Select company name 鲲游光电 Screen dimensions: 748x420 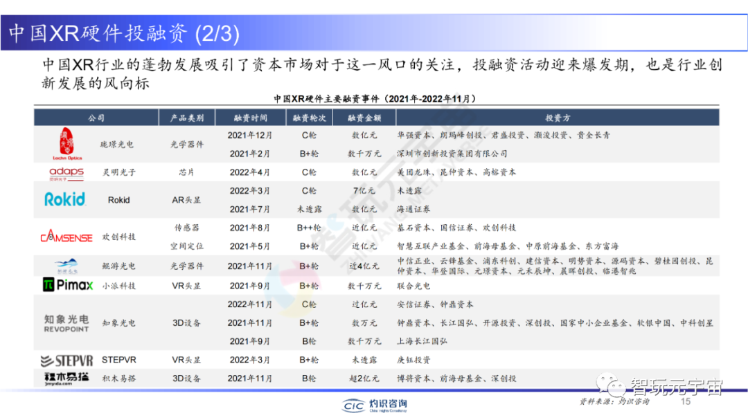point(119,266)
